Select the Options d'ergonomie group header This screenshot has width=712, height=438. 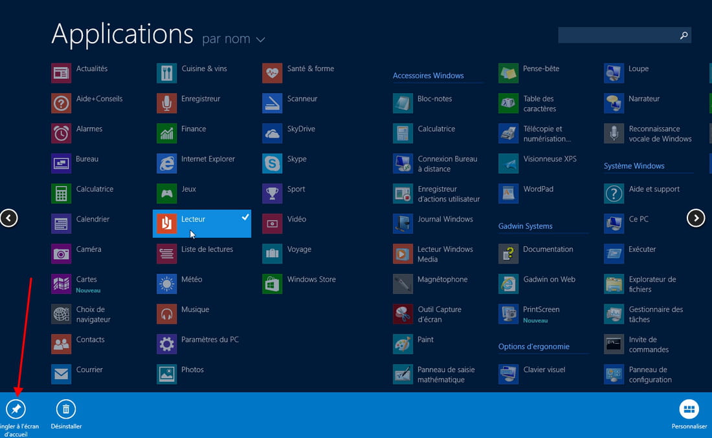(x=533, y=346)
